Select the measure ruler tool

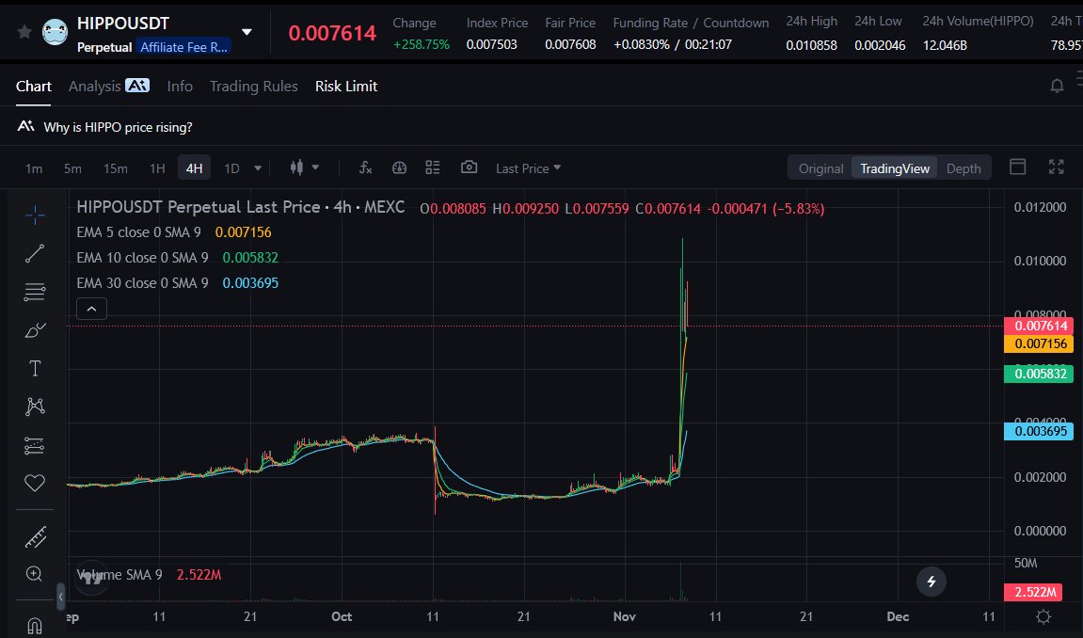(35, 536)
